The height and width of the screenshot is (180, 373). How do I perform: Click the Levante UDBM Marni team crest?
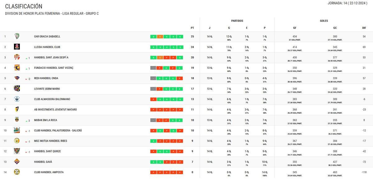17,89
